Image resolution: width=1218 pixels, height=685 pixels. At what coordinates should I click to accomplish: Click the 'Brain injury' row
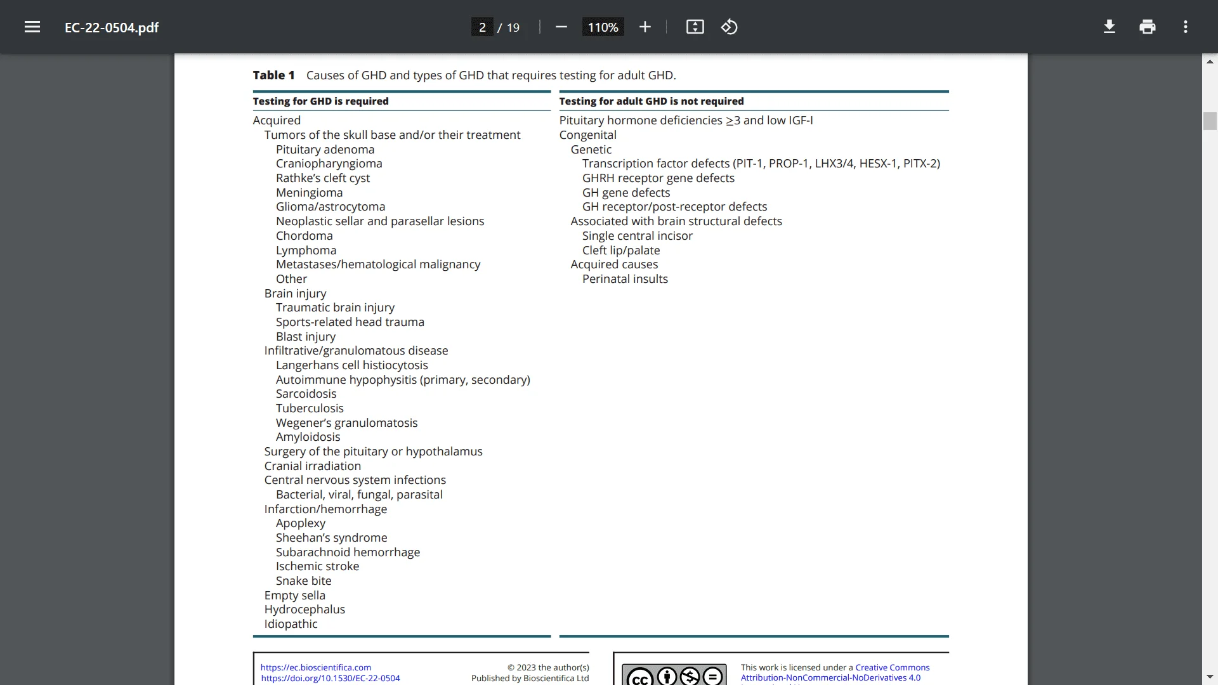[x=295, y=293]
